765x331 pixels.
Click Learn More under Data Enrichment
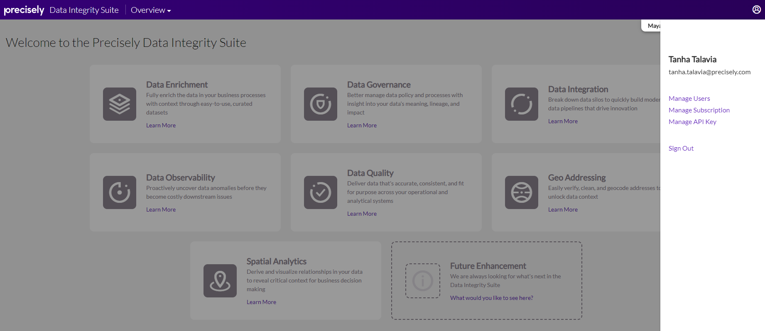(161, 125)
